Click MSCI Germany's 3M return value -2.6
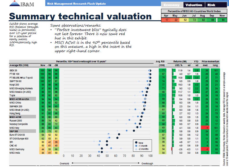 click(x=181, y=149)
